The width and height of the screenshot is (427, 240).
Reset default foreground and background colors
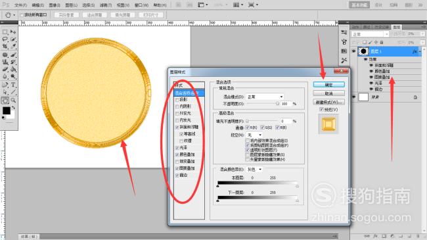pos(3,118)
